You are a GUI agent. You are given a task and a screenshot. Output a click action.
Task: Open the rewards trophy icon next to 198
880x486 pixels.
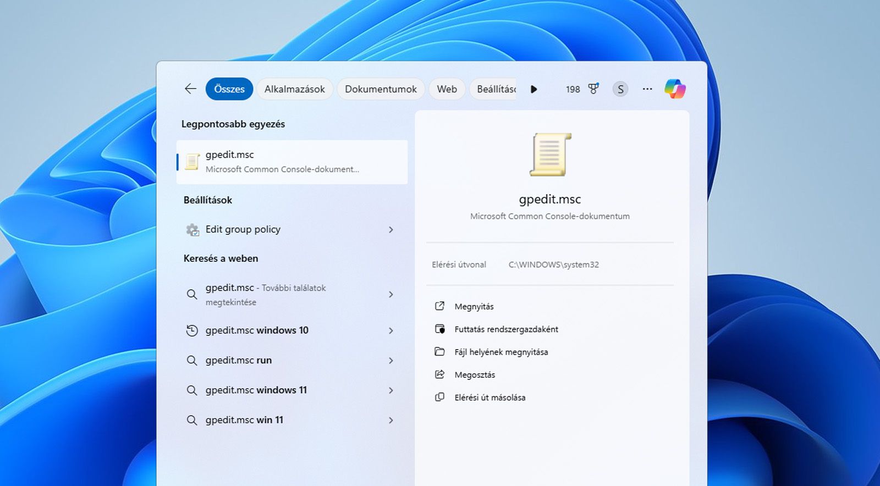(593, 89)
